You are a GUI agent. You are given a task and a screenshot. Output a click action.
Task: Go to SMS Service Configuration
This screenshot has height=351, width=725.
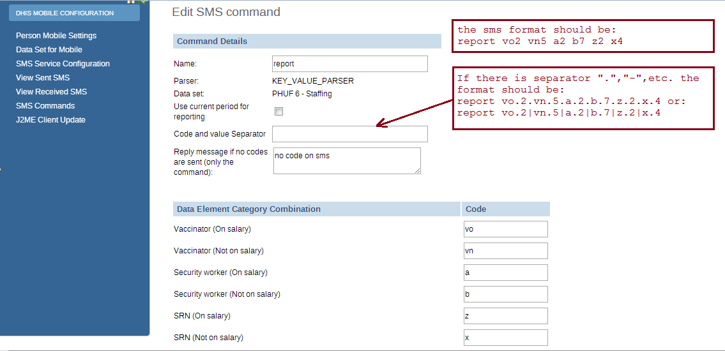pos(63,64)
